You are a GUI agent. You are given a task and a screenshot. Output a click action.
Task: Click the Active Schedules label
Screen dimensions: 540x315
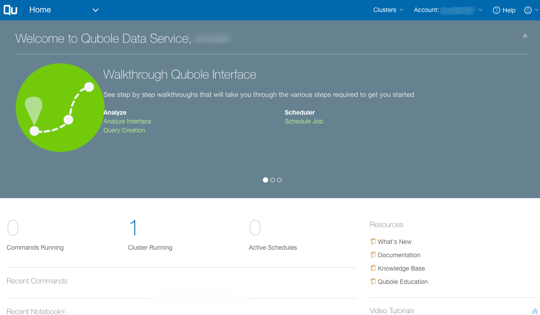pos(273,247)
